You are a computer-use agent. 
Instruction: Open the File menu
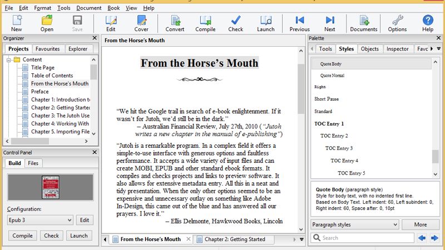9,8
